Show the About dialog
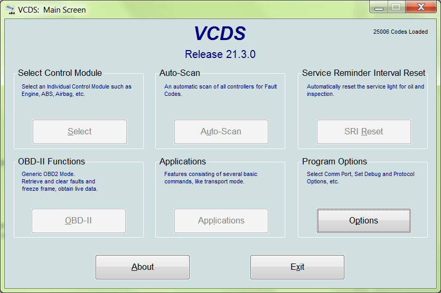Image resolution: width=441 pixels, height=293 pixels. pyautogui.click(x=142, y=267)
